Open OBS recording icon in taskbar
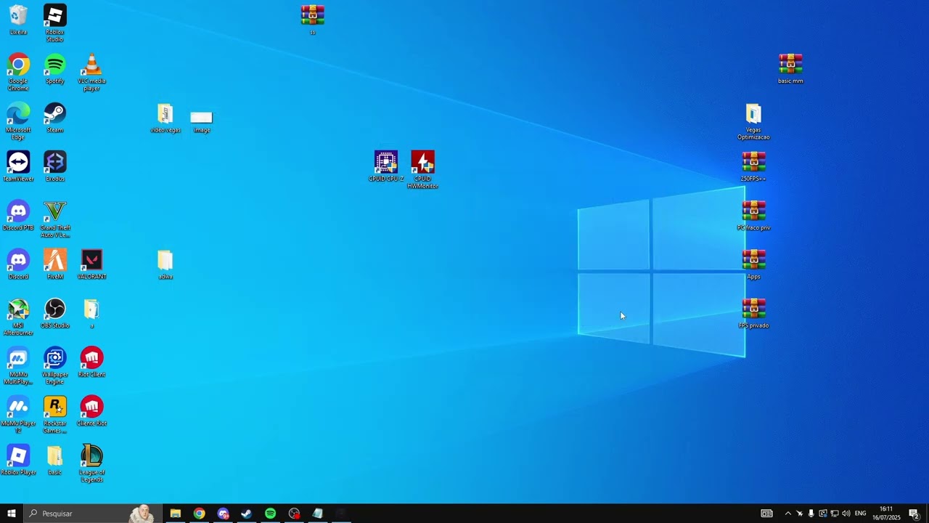 (294, 514)
